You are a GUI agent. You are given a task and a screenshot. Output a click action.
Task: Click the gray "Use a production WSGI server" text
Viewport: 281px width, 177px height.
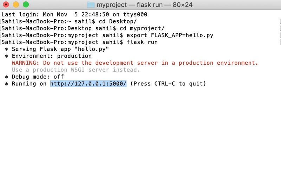[76, 70]
